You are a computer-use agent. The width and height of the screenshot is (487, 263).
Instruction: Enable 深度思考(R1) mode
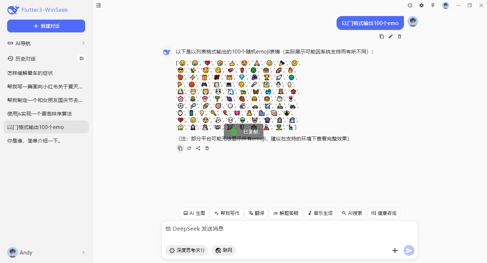pos(186,250)
